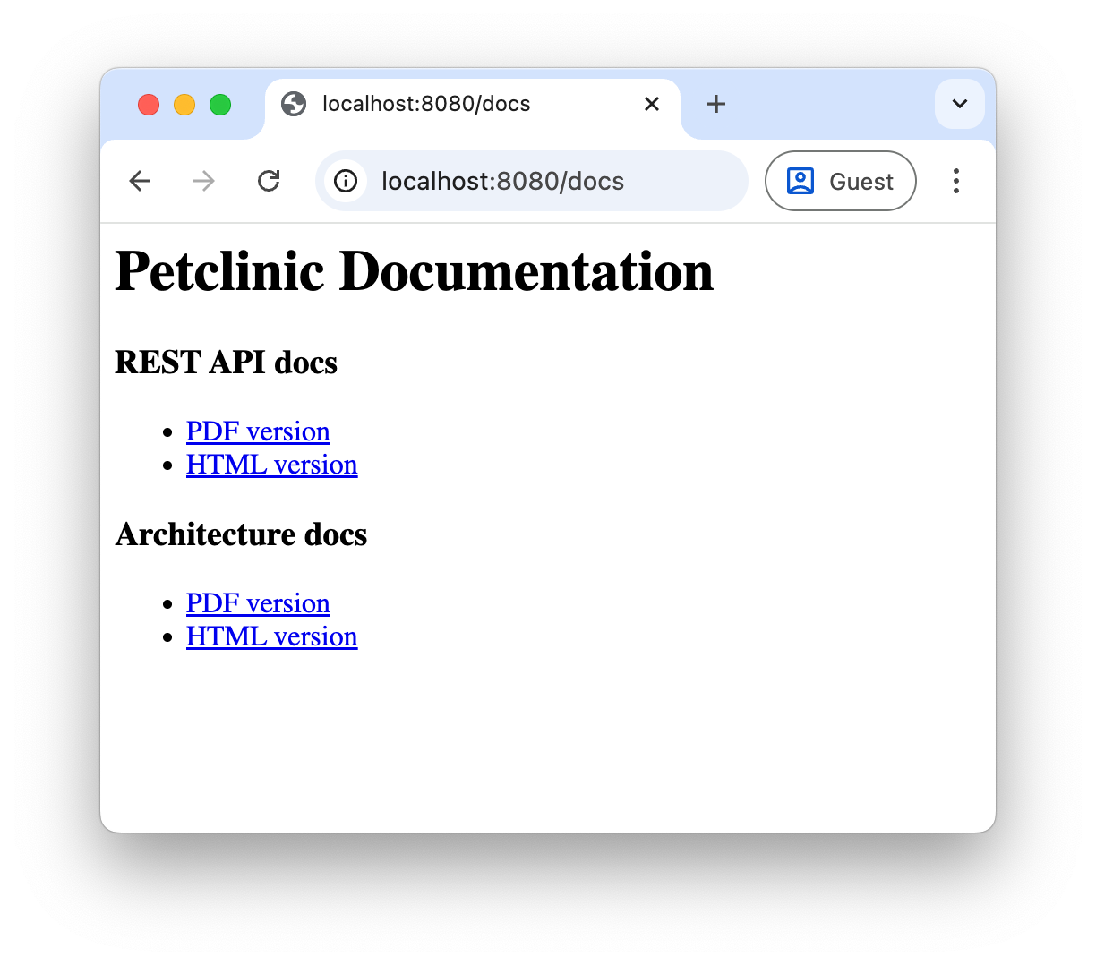Expand the tab search dropdown chevron

960,104
